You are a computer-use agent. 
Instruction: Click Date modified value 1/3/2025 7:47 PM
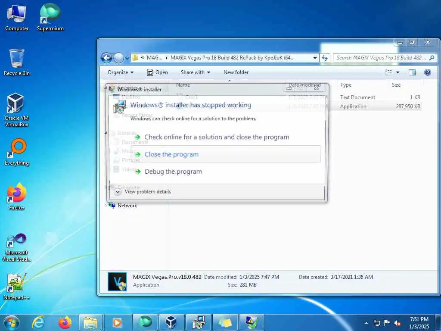259,277
